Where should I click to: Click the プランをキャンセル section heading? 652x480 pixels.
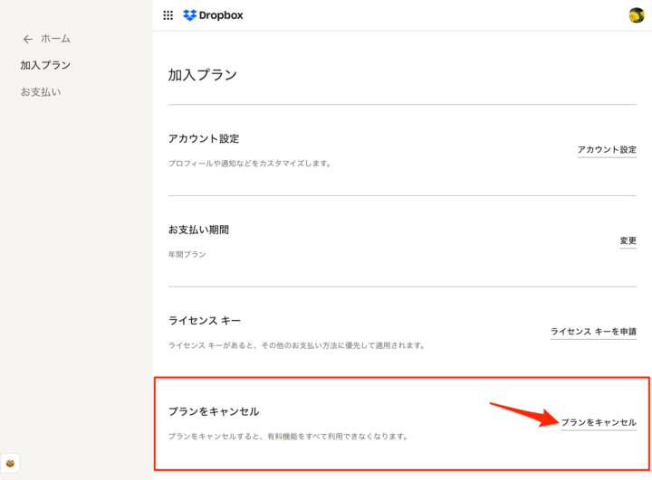point(214,411)
